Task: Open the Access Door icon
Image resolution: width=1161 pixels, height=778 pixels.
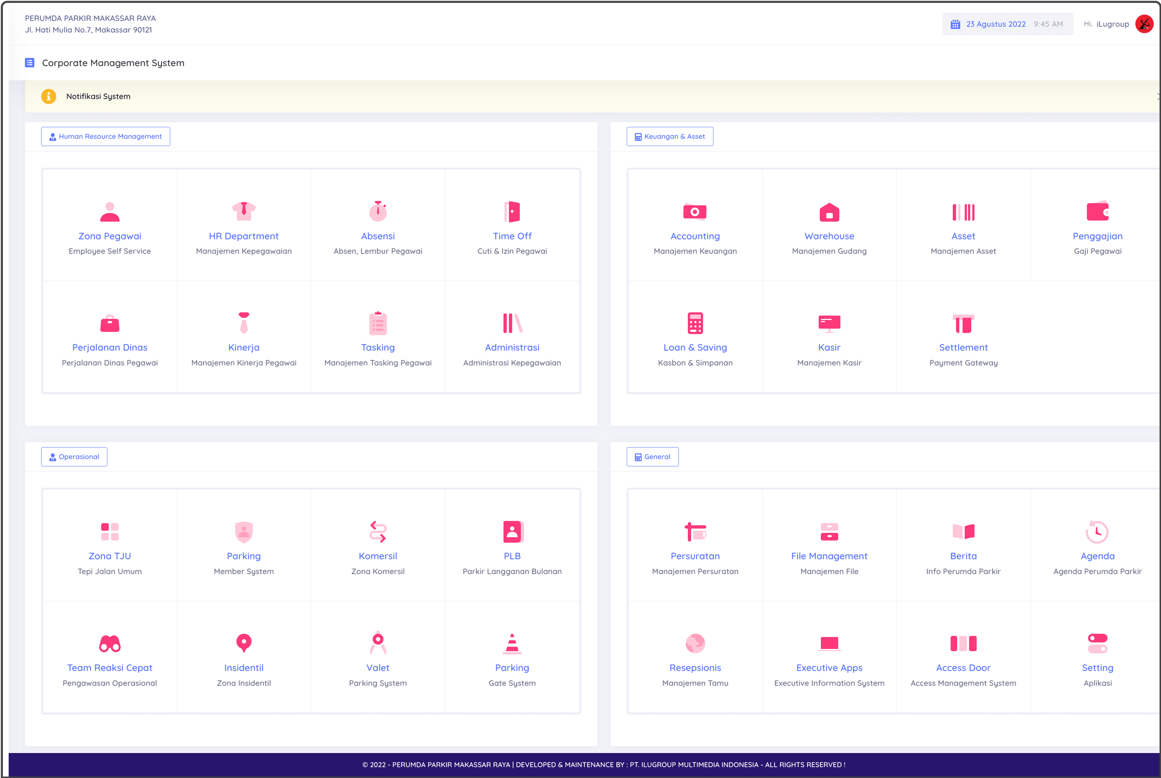Action: [x=963, y=644]
